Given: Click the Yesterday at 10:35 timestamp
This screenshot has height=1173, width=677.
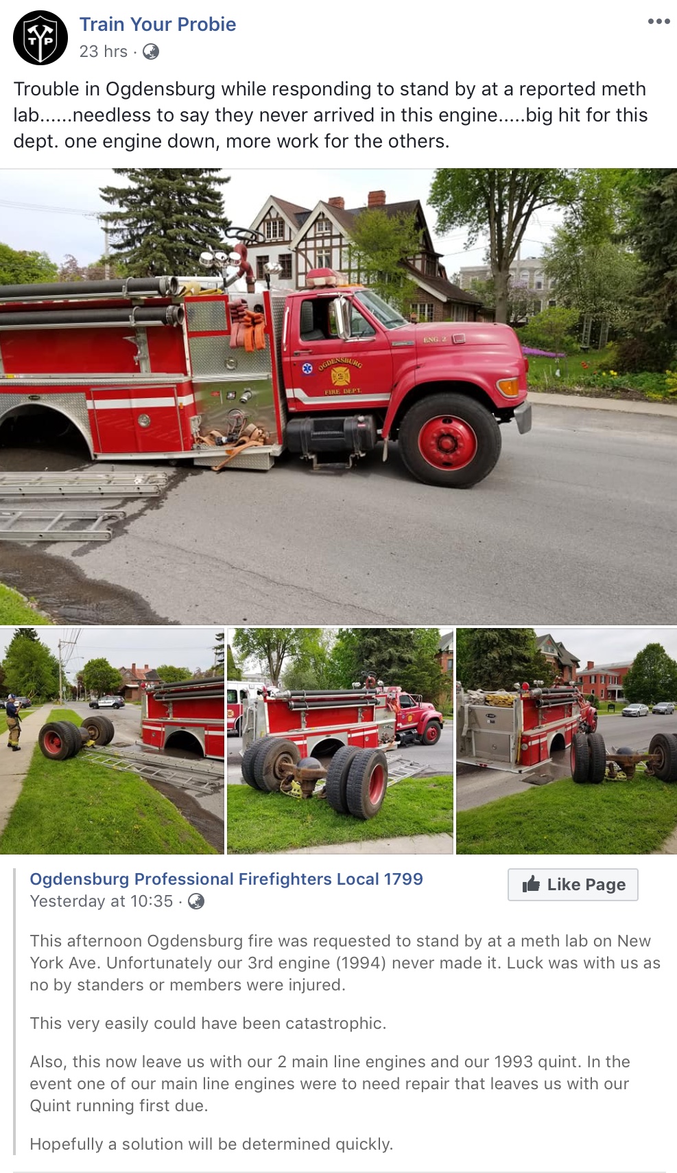Looking at the screenshot, I should [x=102, y=901].
